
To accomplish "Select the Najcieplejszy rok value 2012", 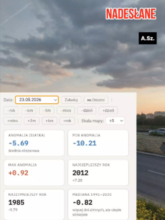I will (x=80, y=173).
